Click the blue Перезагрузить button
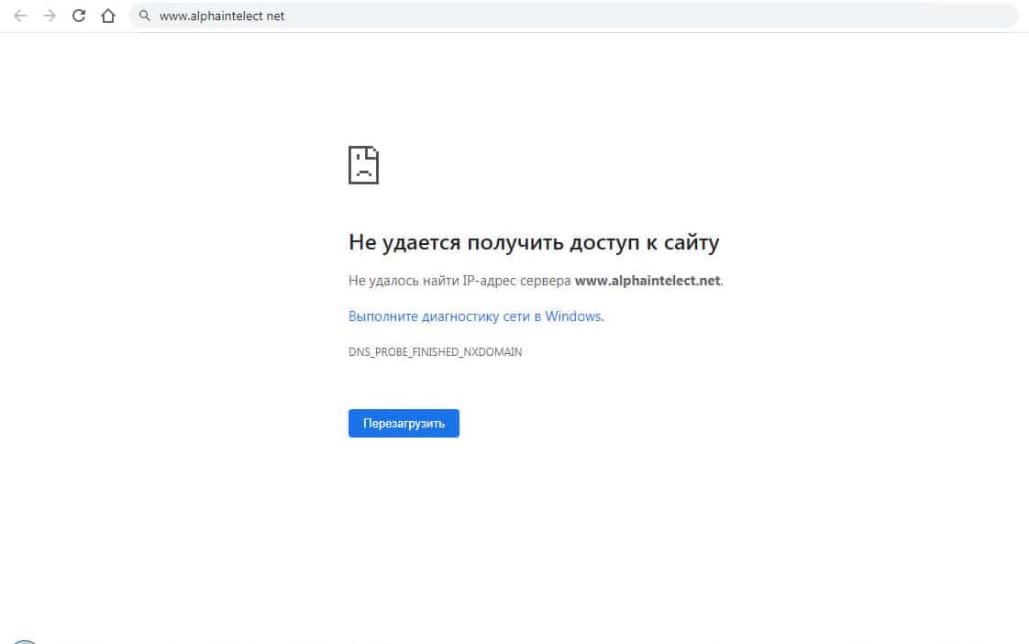 404,424
